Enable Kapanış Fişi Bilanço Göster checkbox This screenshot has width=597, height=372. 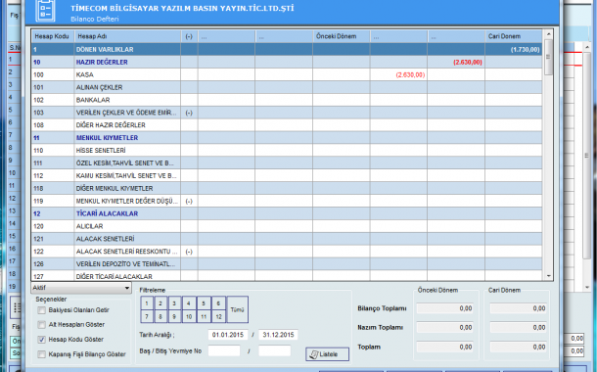pyautogui.click(x=41, y=354)
